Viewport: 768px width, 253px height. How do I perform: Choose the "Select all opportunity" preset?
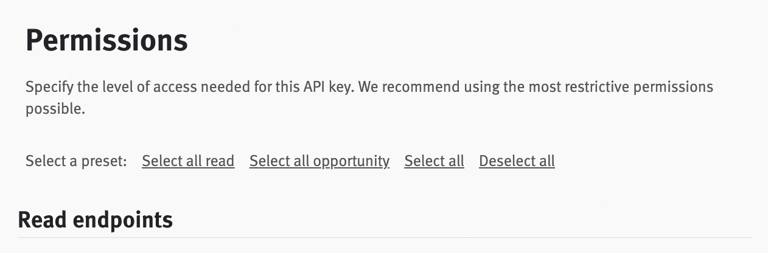pos(319,161)
